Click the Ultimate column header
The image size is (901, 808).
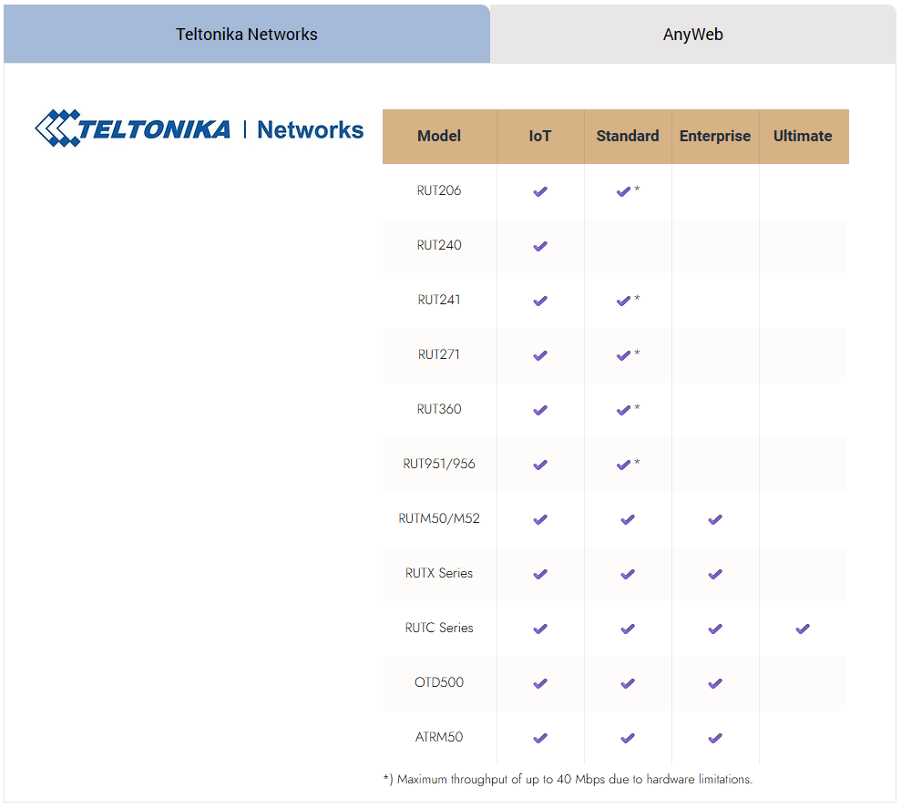[803, 137]
